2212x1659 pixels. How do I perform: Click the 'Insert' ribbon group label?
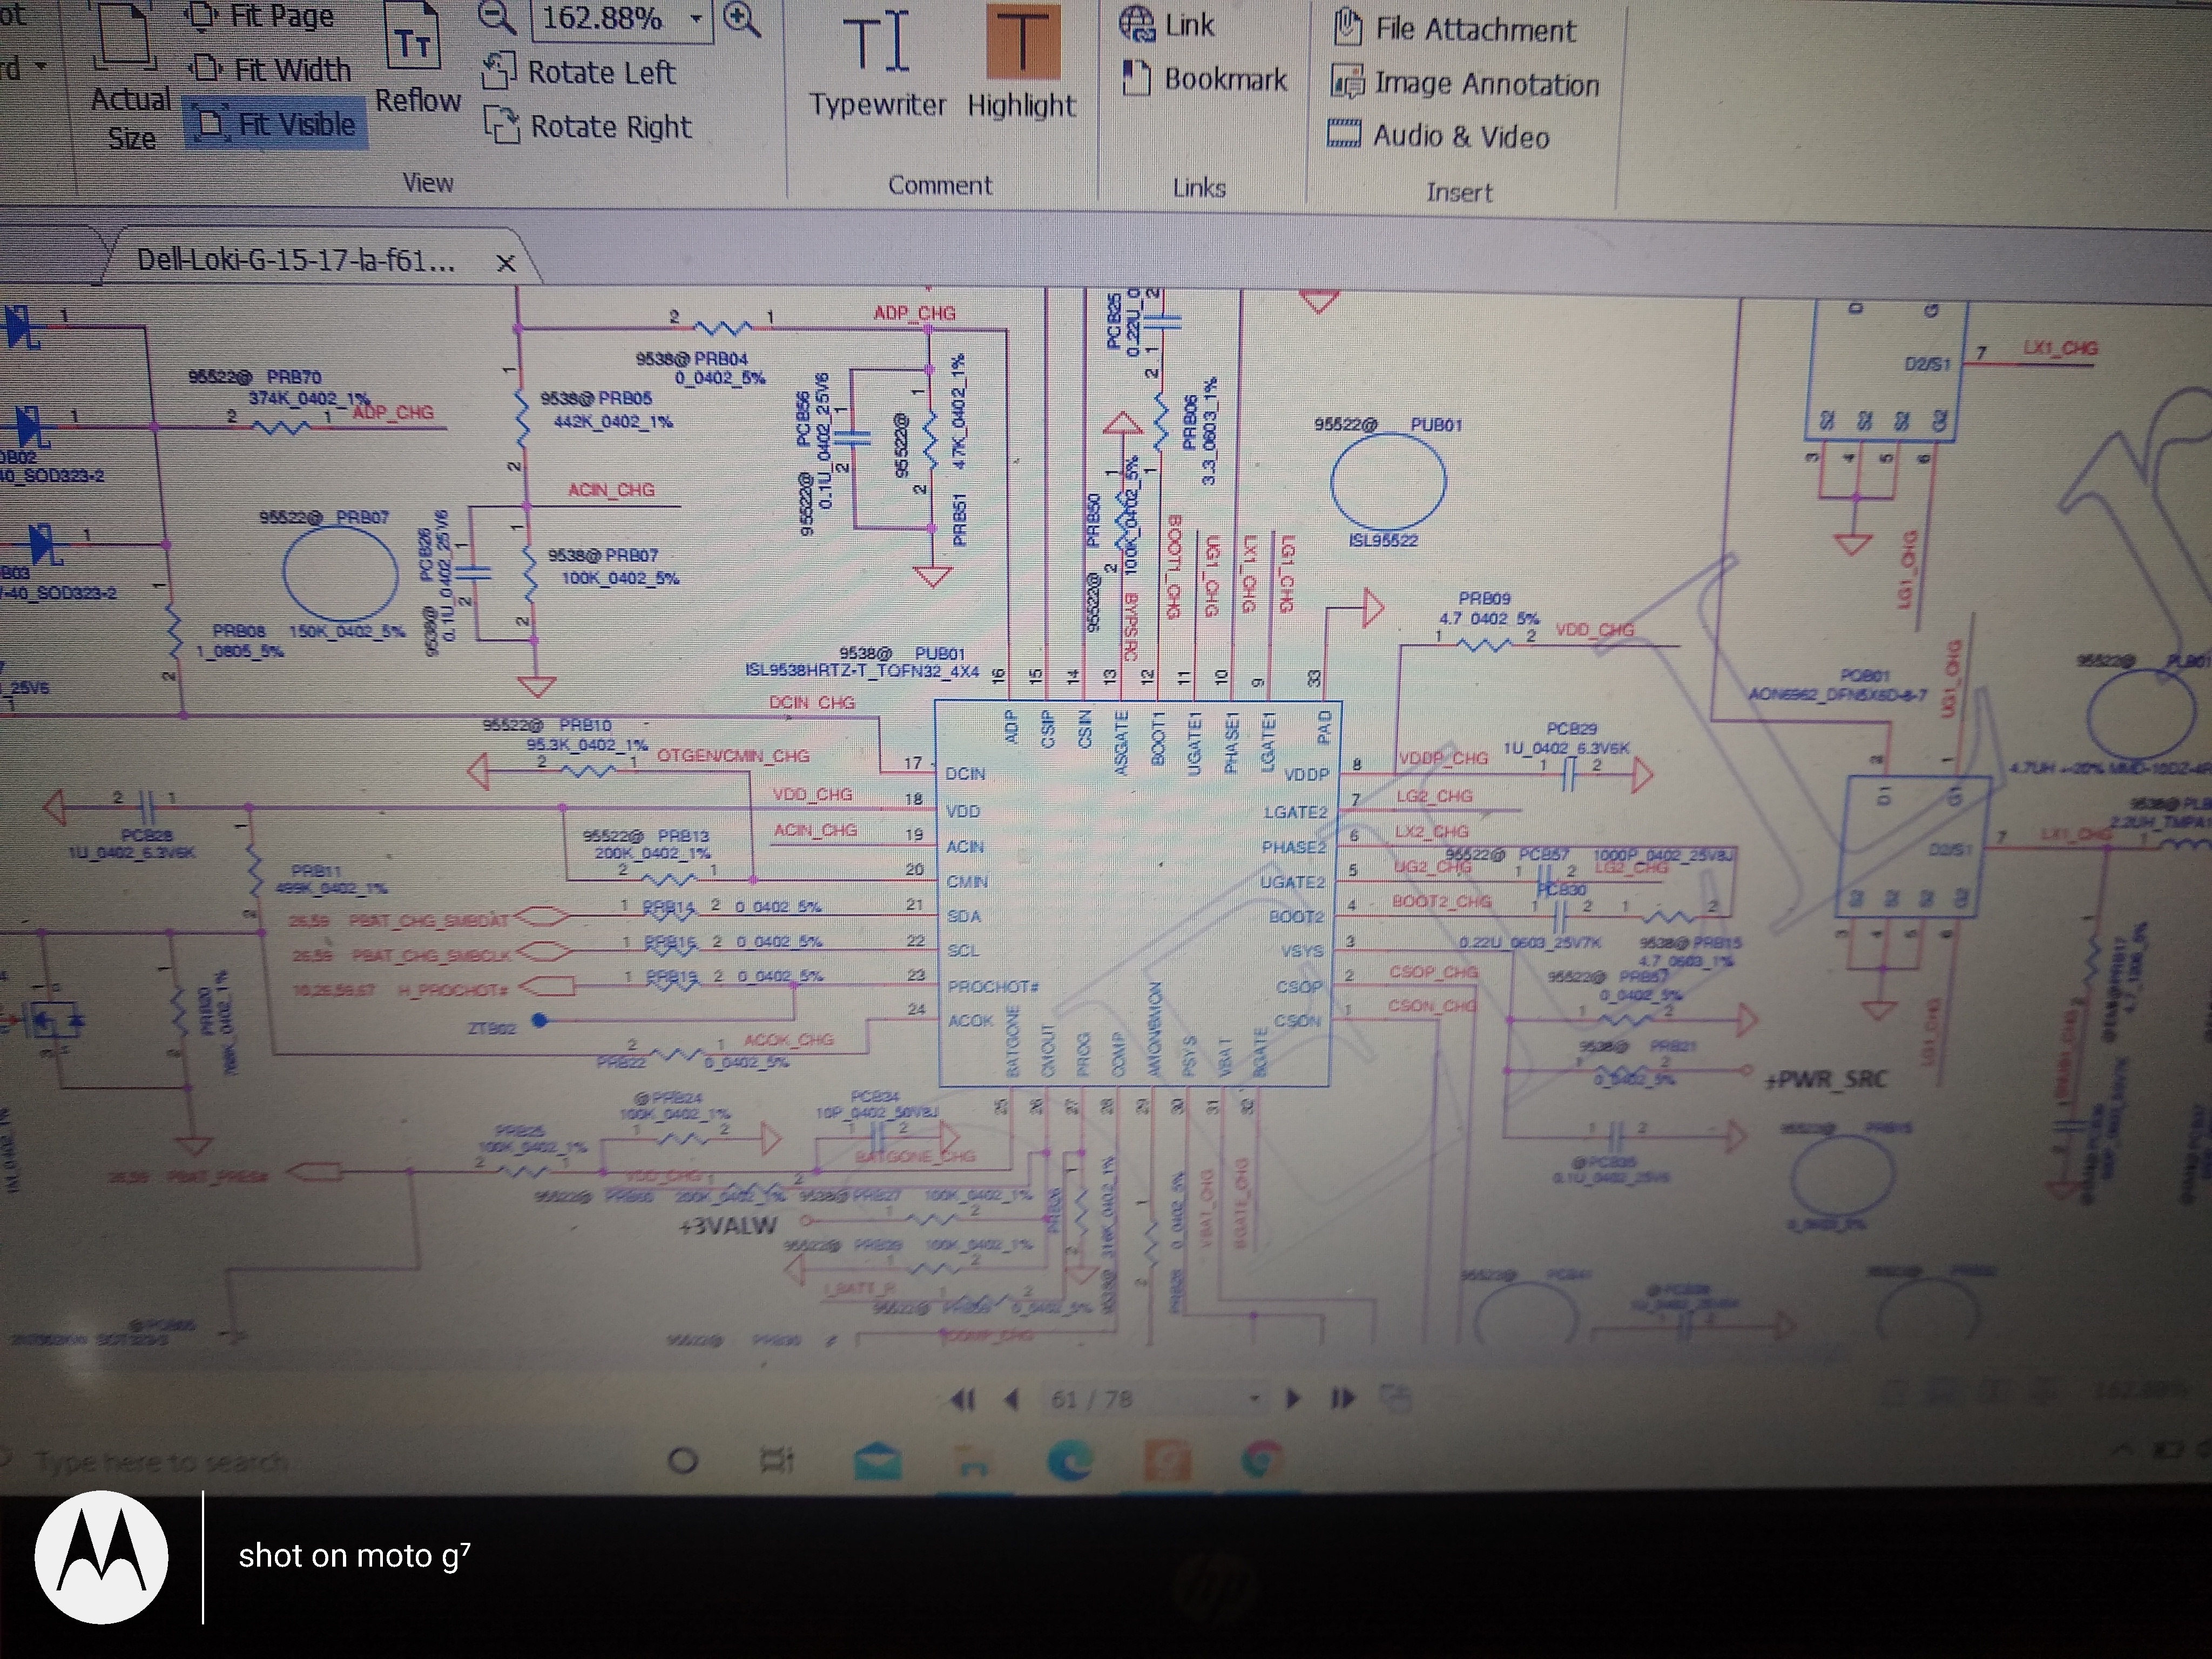pyautogui.click(x=1459, y=193)
